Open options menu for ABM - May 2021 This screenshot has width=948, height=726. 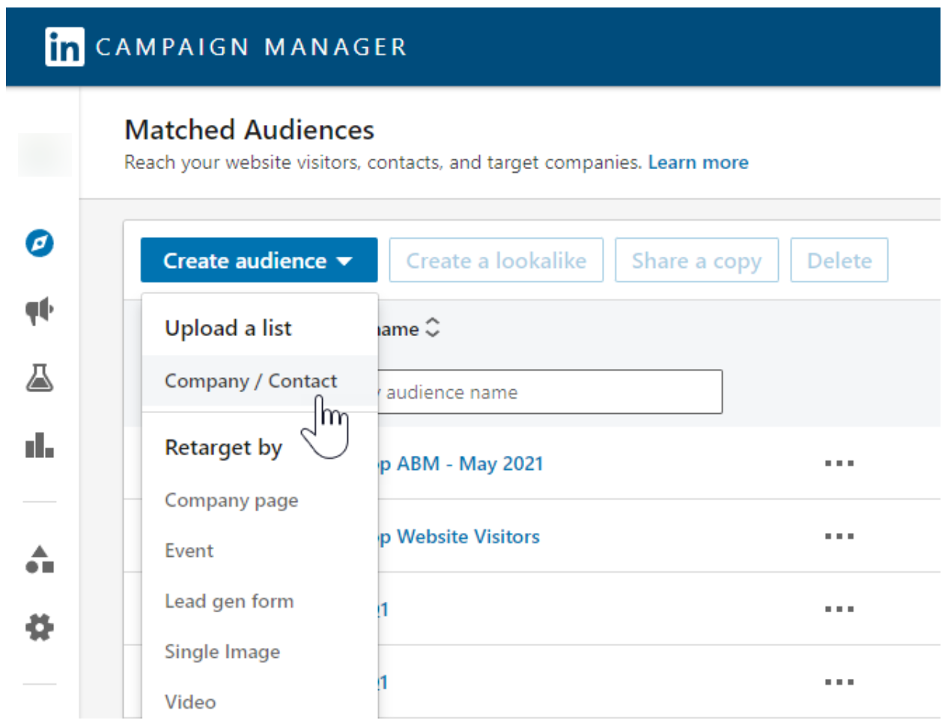point(839,463)
